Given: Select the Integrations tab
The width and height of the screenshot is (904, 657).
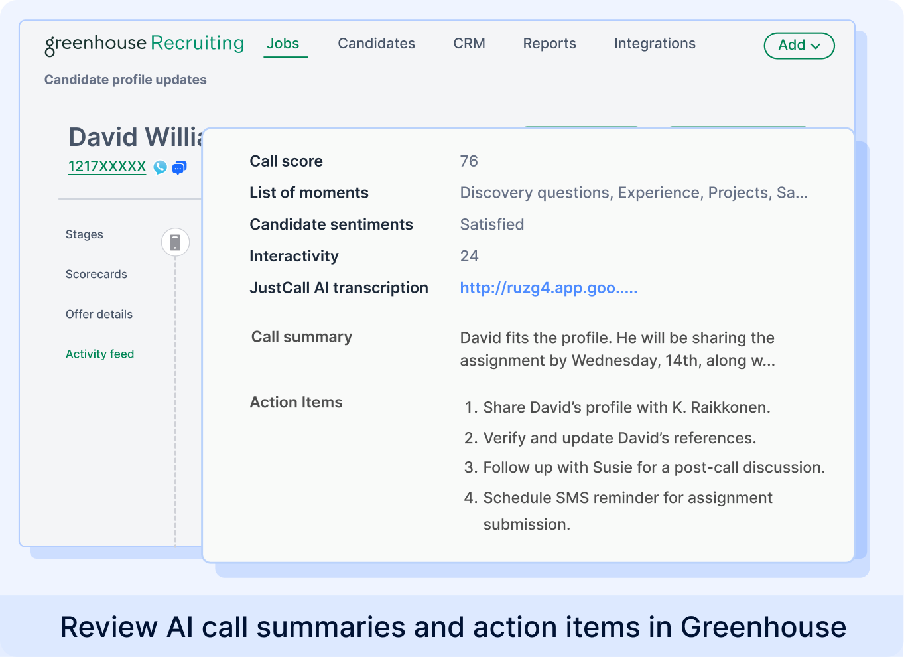Looking at the screenshot, I should tap(654, 44).
